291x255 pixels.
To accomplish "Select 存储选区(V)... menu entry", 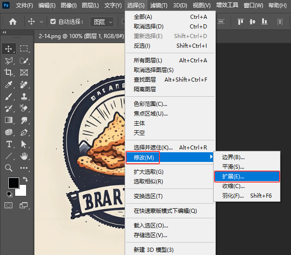I will tap(170, 235).
